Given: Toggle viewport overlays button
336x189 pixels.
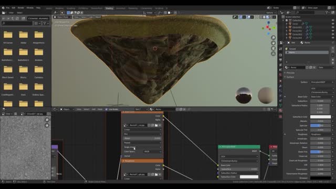Looking at the screenshot, I should pos(248,17).
